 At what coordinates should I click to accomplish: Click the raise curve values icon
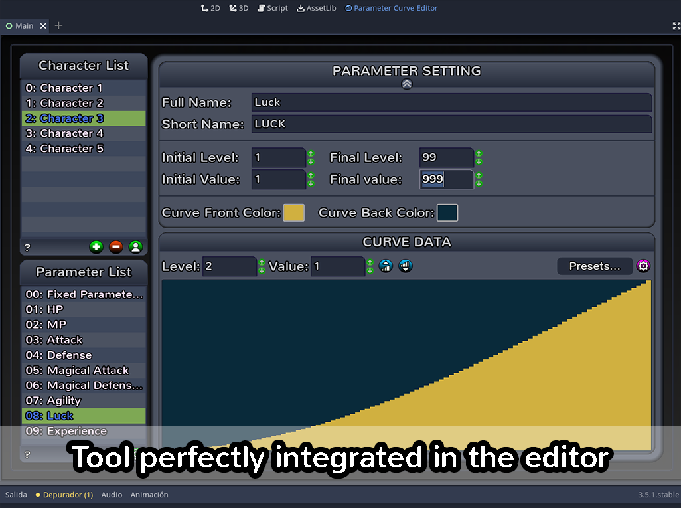tap(386, 266)
